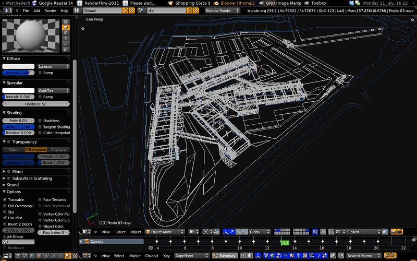This screenshot has width=417, height=261.
Task: Click the Summary button in dopesheet
Action: 225,256
